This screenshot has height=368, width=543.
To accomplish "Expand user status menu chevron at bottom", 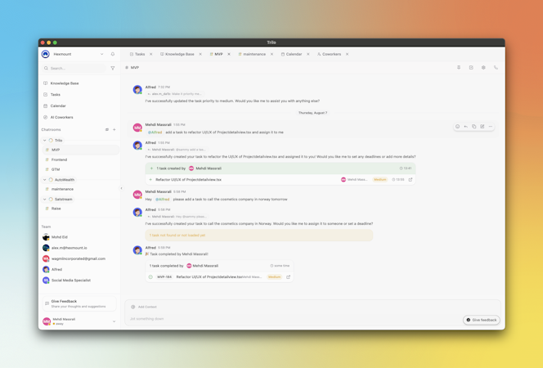I will tap(114, 321).
